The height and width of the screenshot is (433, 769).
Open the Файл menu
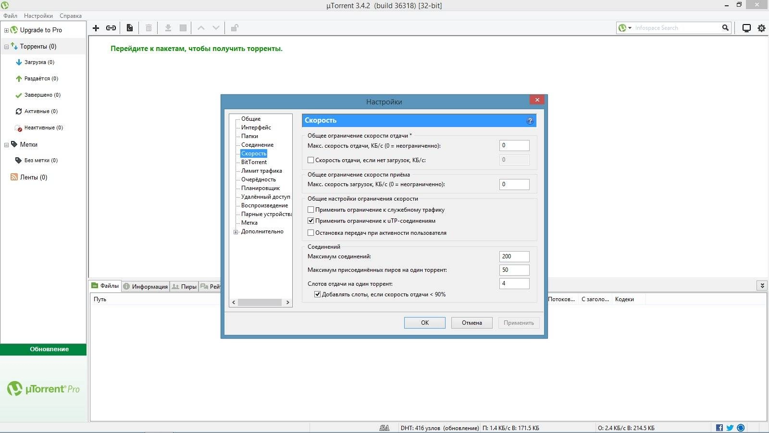click(x=10, y=15)
